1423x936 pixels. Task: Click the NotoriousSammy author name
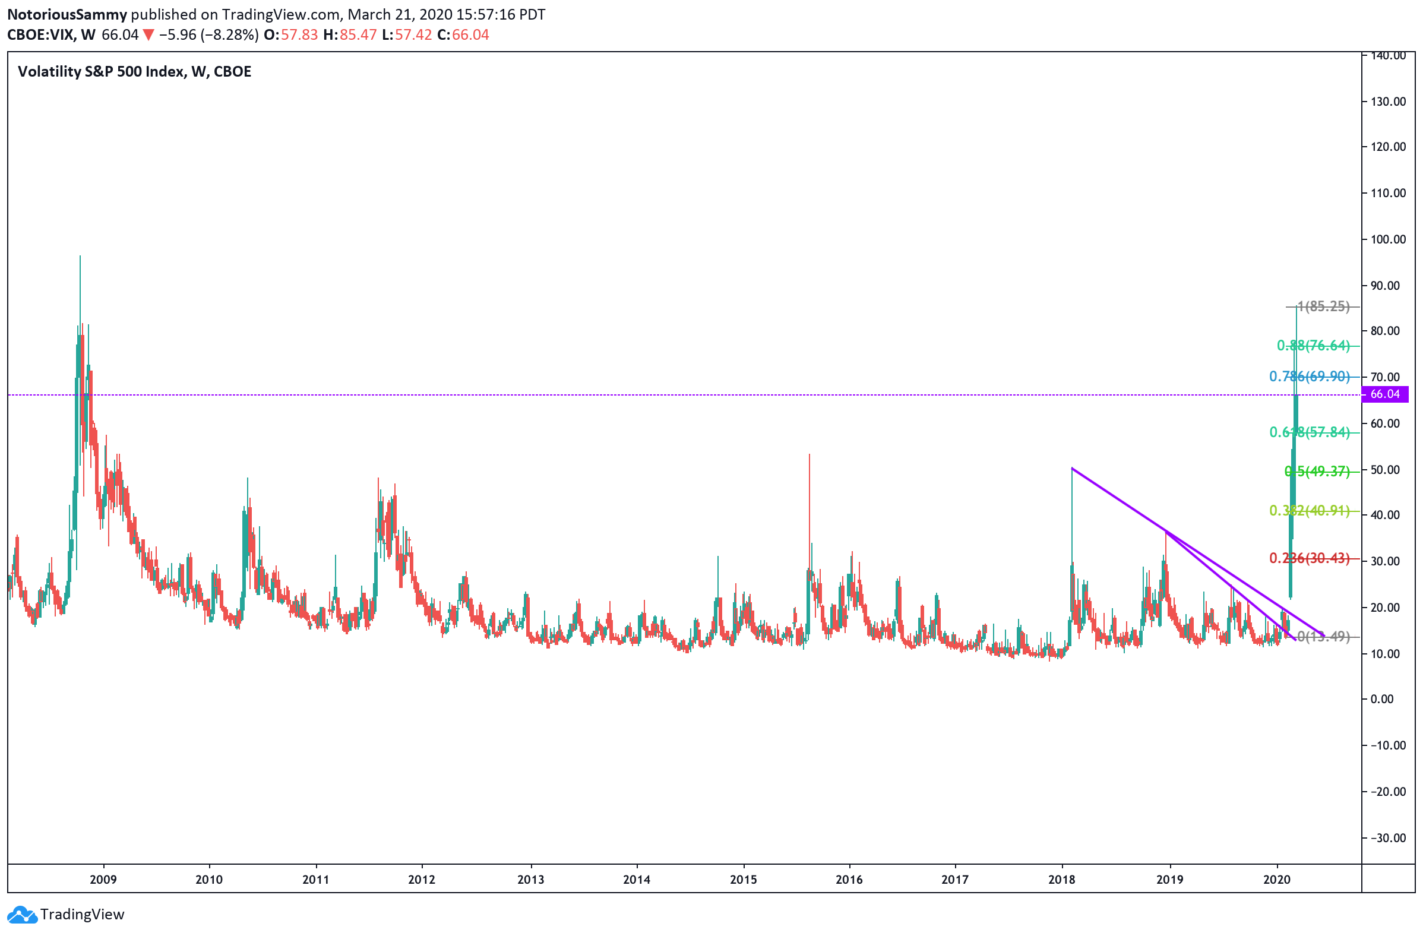click(67, 14)
